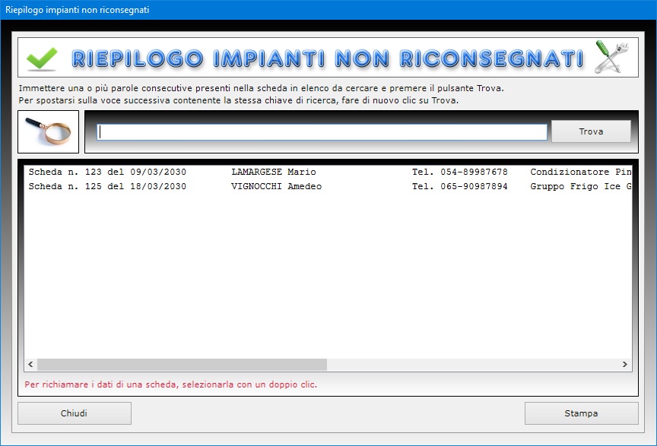Click the name LAMARGESE Mario
The width and height of the screenshot is (657, 446).
[x=273, y=172]
